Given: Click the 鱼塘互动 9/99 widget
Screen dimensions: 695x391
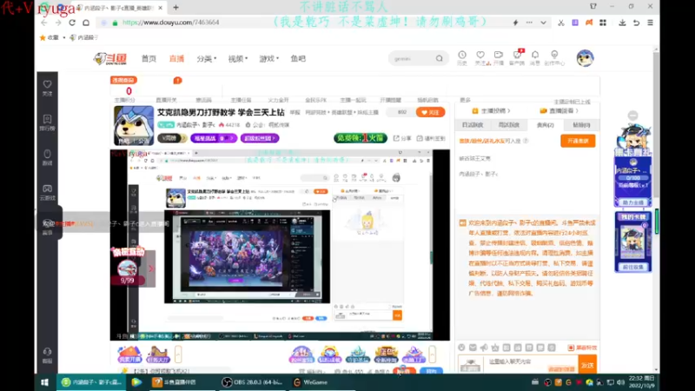Looking at the screenshot, I should pos(127,266).
